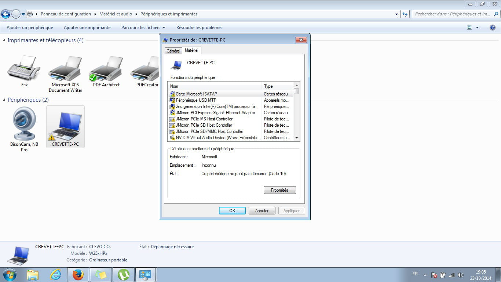Select JMicron PCIe SD/MMC Host Controller row
This screenshot has width=501, height=282.
tap(231, 131)
